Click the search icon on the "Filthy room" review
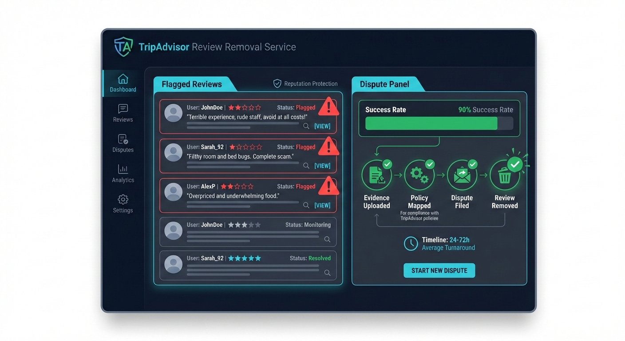625x341 pixels. 306,166
